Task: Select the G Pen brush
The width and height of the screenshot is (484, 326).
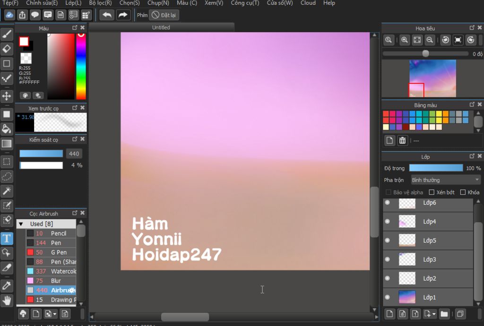Action: [51, 252]
